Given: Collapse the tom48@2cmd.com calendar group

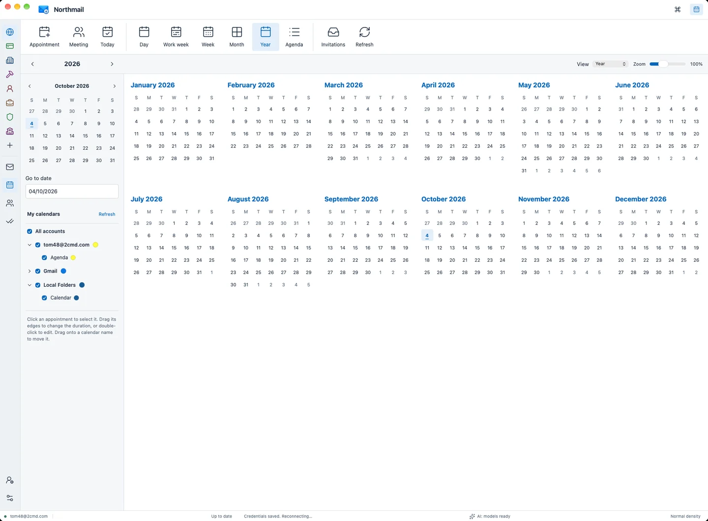Looking at the screenshot, I should click(x=29, y=245).
